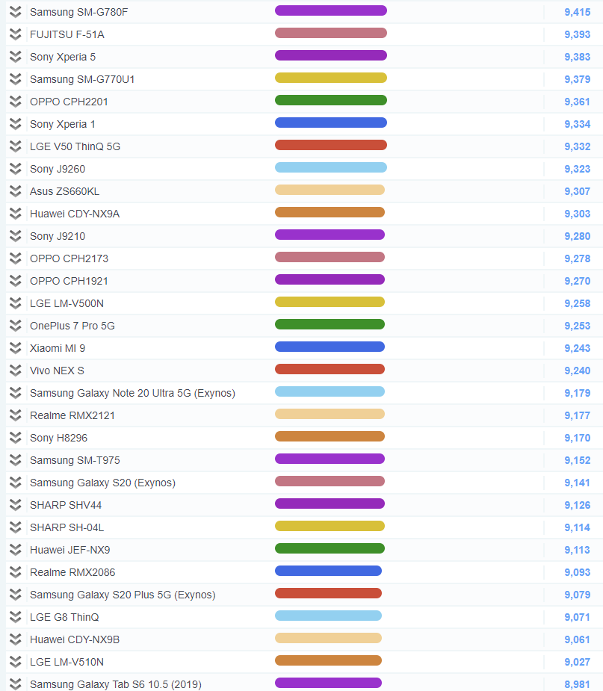Click the score 9,113
This screenshot has width=603, height=691.
(x=578, y=550)
